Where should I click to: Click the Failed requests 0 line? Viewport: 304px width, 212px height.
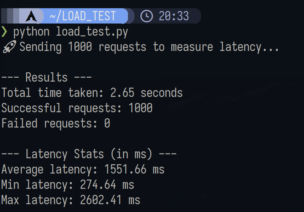click(x=56, y=124)
